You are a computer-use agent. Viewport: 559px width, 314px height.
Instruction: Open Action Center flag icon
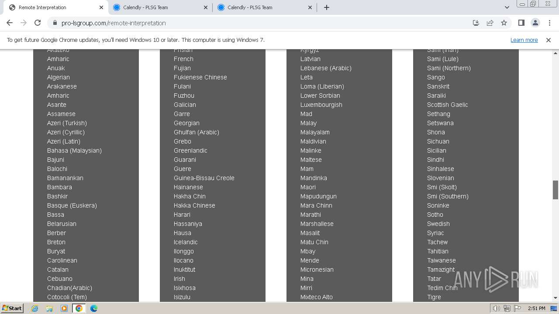(518, 308)
